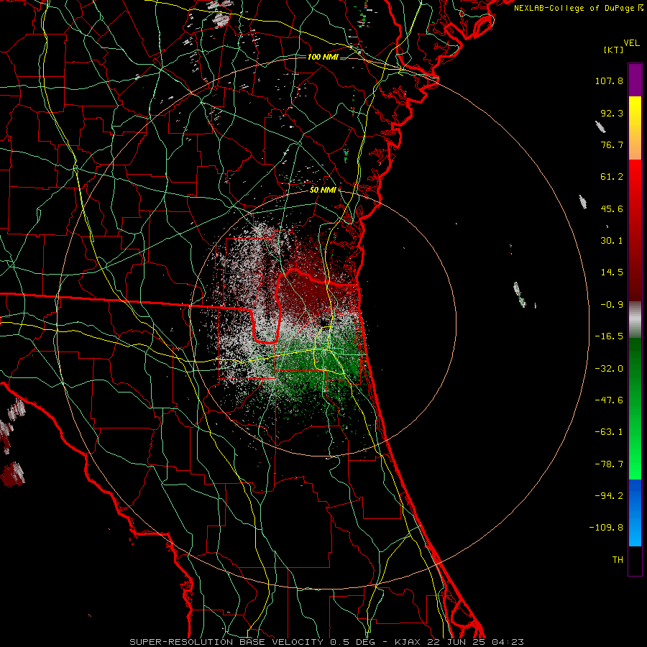Click the 76.7 legend value
This screenshot has width=647, height=647.
[x=612, y=144]
